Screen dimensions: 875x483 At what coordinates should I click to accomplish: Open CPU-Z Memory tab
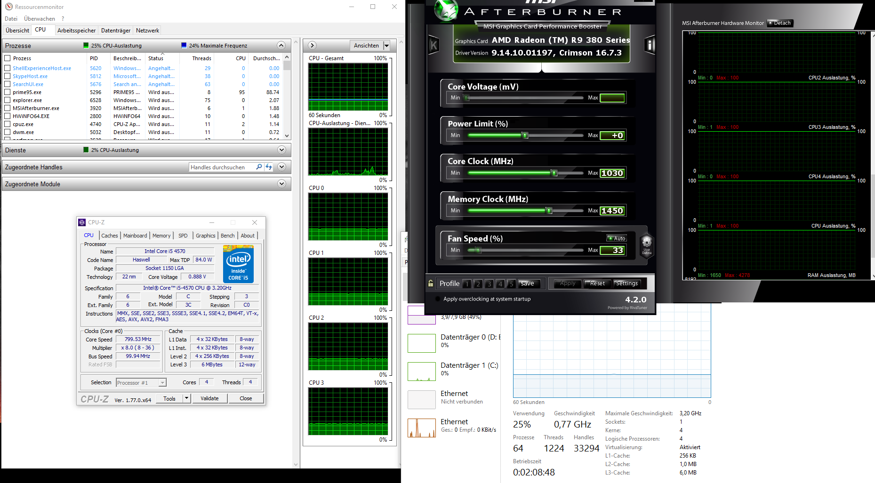coord(161,236)
